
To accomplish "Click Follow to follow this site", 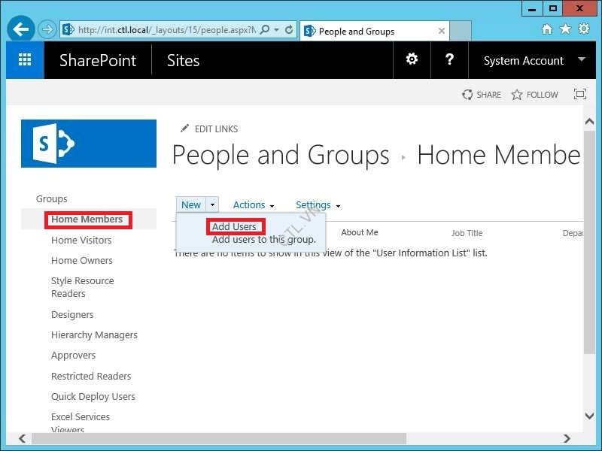I will [x=535, y=95].
